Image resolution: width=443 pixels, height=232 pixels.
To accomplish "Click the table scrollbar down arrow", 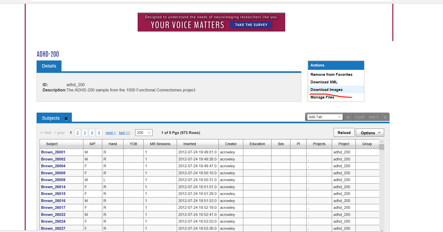I will pyautogui.click(x=382, y=230).
